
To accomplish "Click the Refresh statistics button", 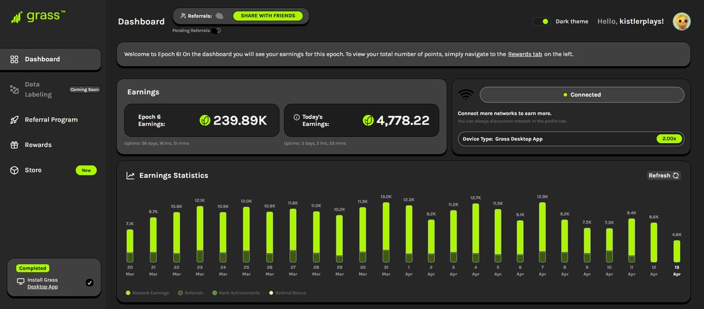I will tap(664, 176).
